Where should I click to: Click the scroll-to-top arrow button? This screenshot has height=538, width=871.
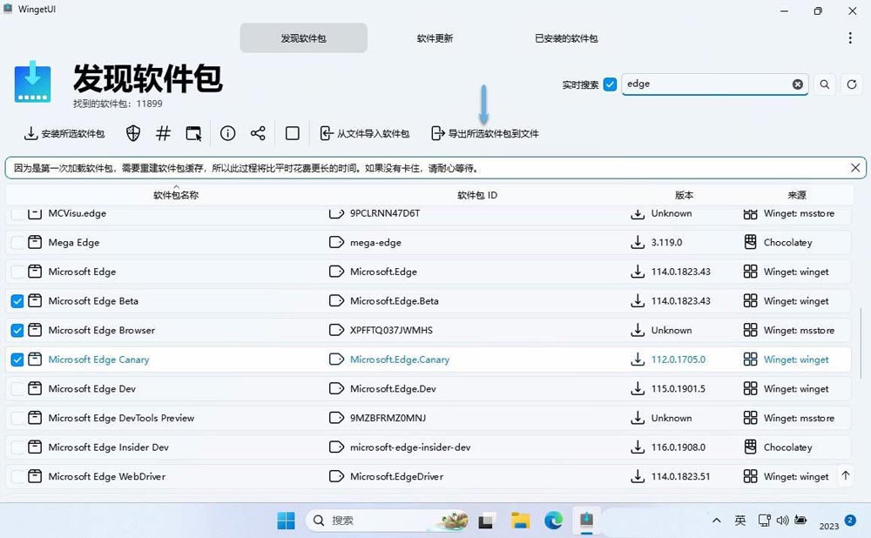click(846, 476)
